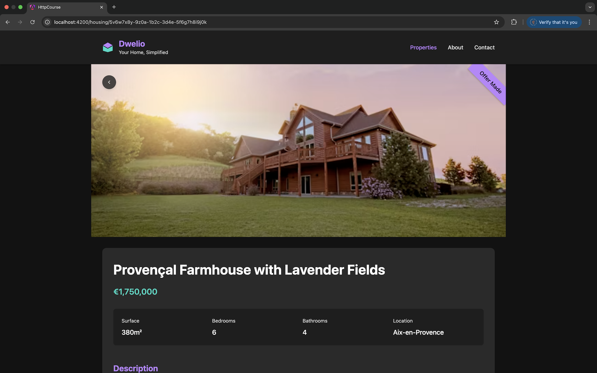
Task: View site information icon in address bar
Action: 47,22
